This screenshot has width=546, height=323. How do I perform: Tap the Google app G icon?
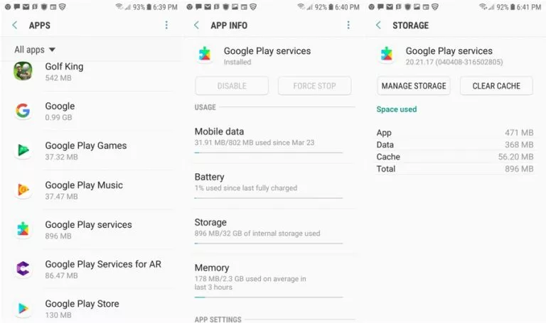(23, 111)
